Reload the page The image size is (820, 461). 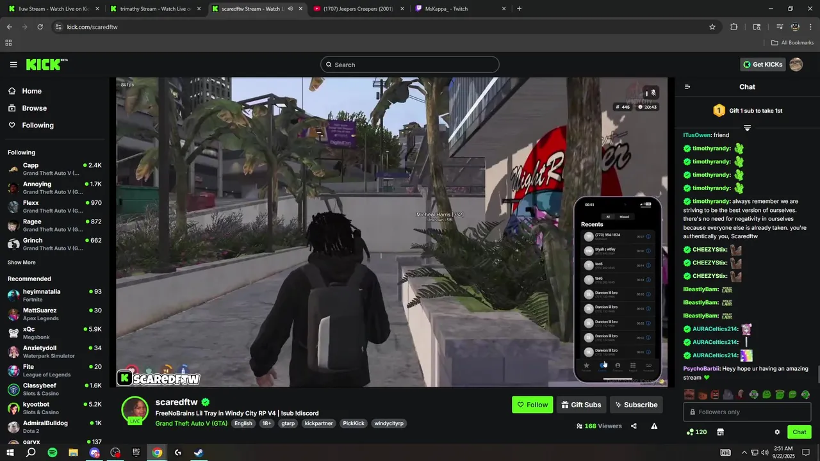tap(40, 27)
